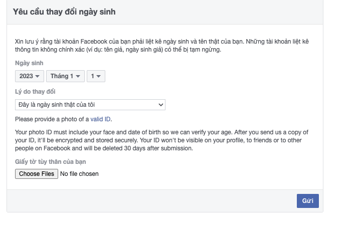The height and width of the screenshot is (232, 358).
Task: Open the year dropdown showing 2023
Action: (x=29, y=76)
